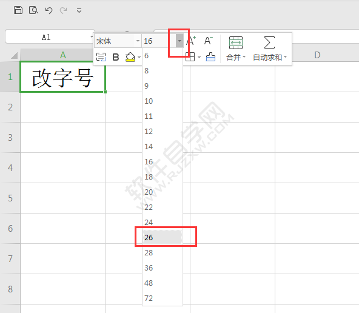Select font size 11 from list
Screen dimensions: 359x313
point(163,116)
